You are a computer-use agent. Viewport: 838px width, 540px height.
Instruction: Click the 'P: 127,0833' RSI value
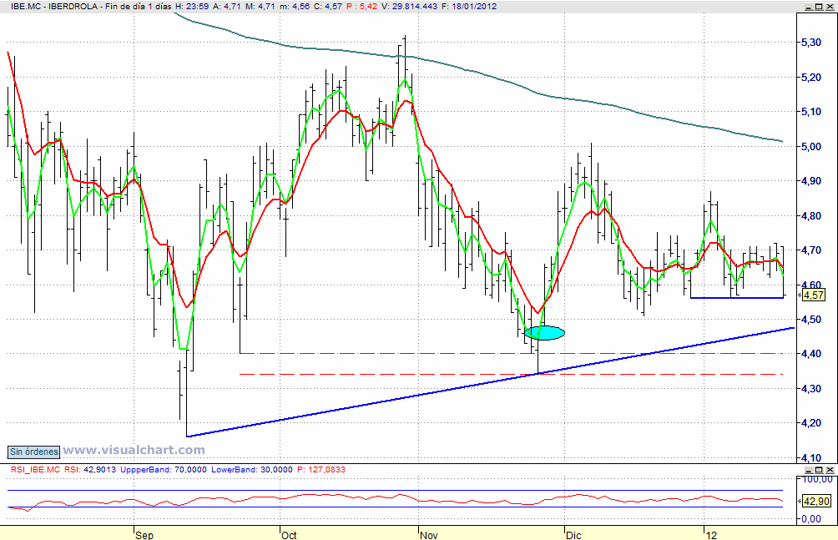pyautogui.click(x=321, y=470)
